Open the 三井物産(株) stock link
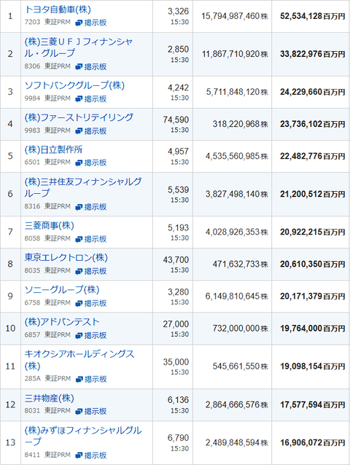Image resolution: width=350 pixels, height=465 pixels. coord(50,398)
